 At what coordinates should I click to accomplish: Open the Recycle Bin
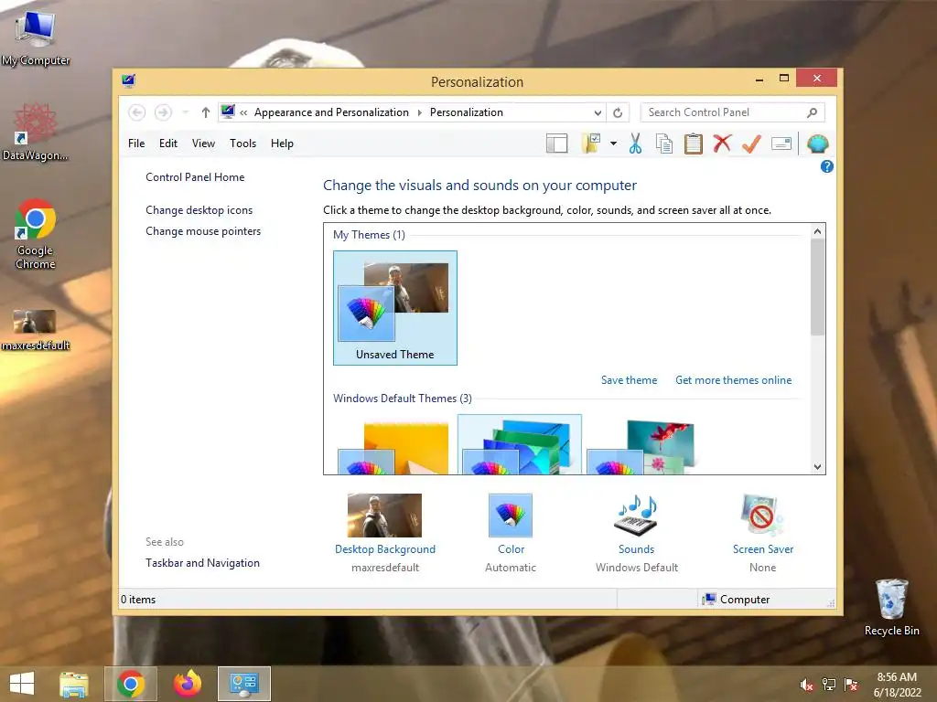click(x=891, y=607)
